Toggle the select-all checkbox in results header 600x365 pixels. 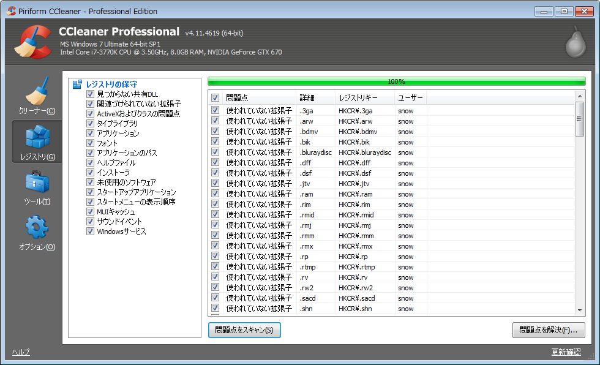pyautogui.click(x=215, y=97)
